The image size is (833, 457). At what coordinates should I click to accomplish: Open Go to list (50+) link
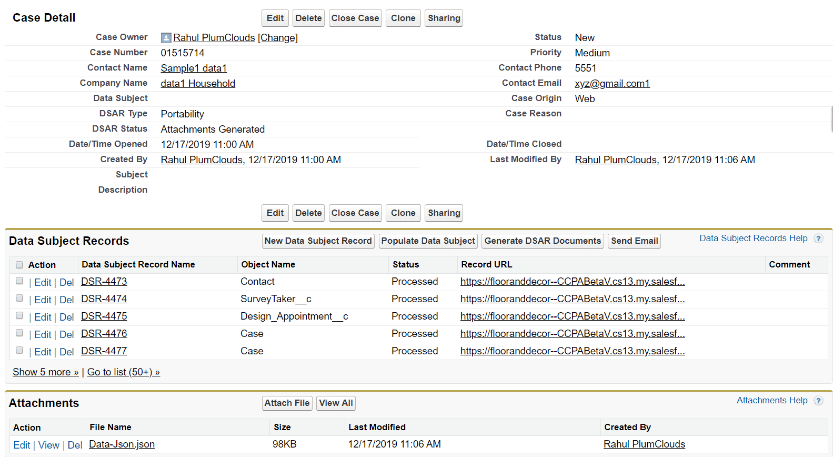pos(123,372)
